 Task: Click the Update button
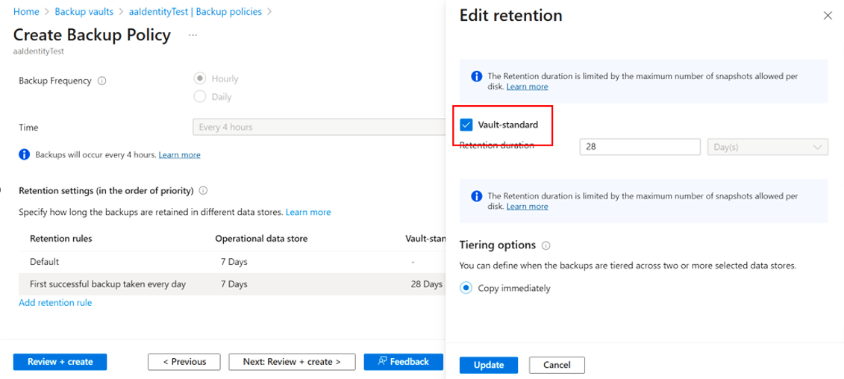[489, 365]
